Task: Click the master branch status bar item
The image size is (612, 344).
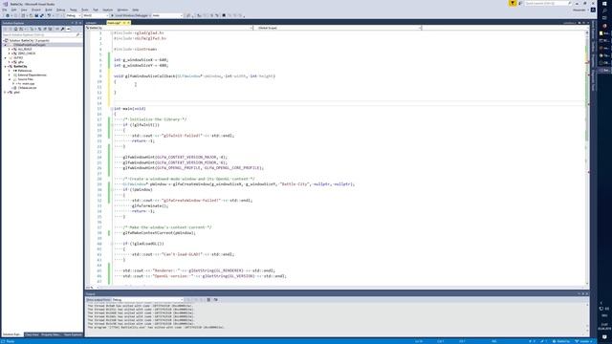Action: (x=584, y=341)
